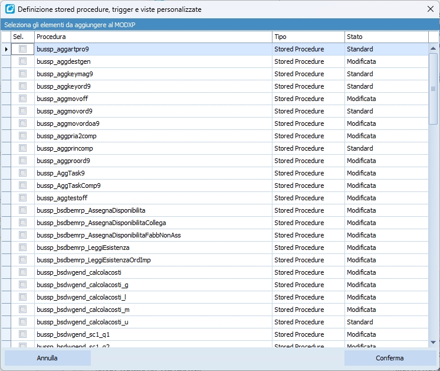Tick the checkbox for bussp_aggartpro9
This screenshot has width=440, height=371.
coord(23,49)
